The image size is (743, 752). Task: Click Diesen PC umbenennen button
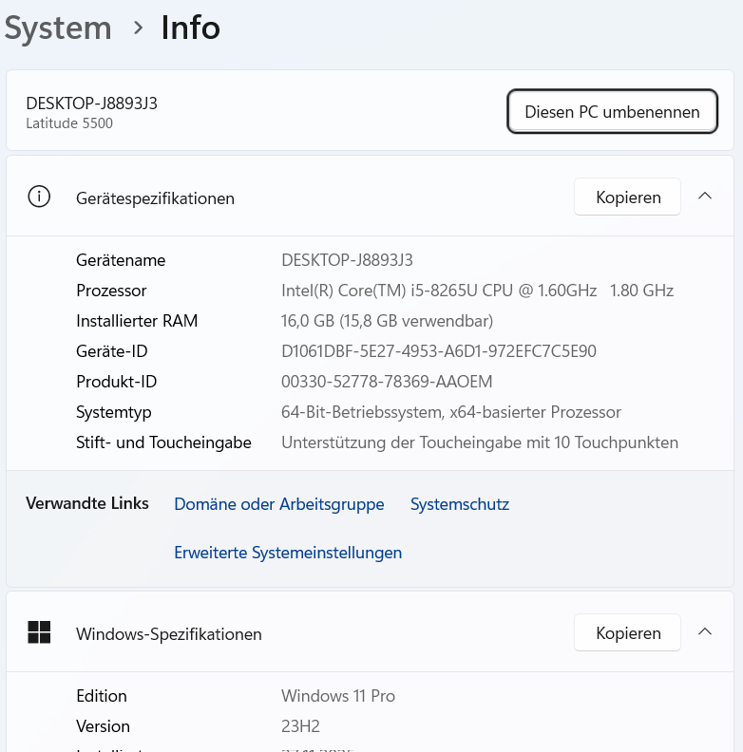coord(612,111)
